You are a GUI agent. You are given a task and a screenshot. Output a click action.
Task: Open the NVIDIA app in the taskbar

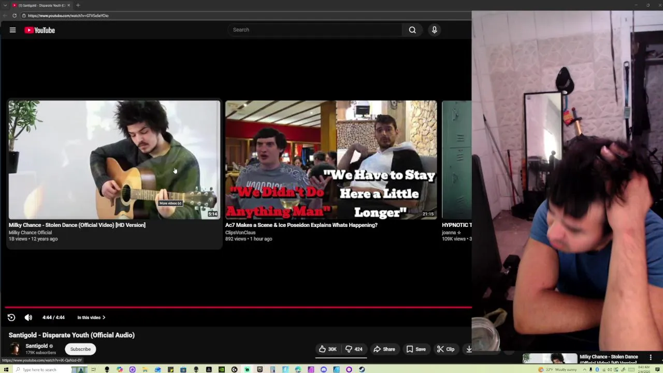pyautogui.click(x=222, y=369)
